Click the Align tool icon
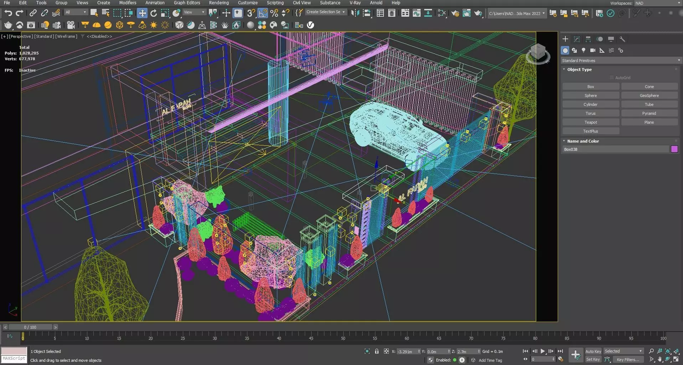683x365 pixels. [366, 13]
